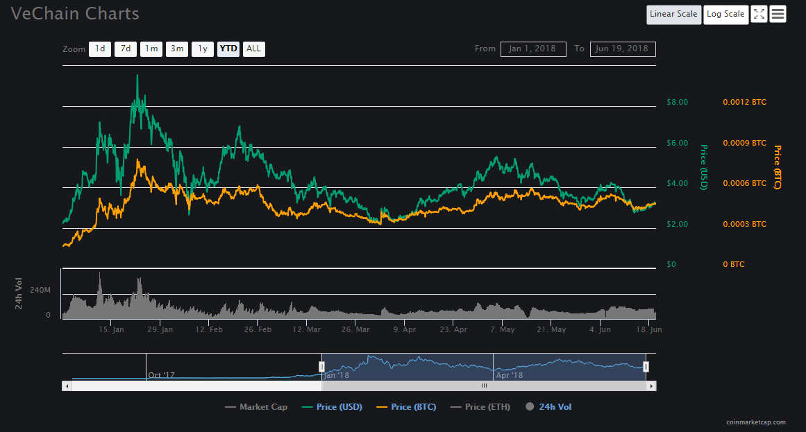Viewport: 806px width, 432px height.
Task: Click the VeChain Charts title
Action: tap(75, 14)
